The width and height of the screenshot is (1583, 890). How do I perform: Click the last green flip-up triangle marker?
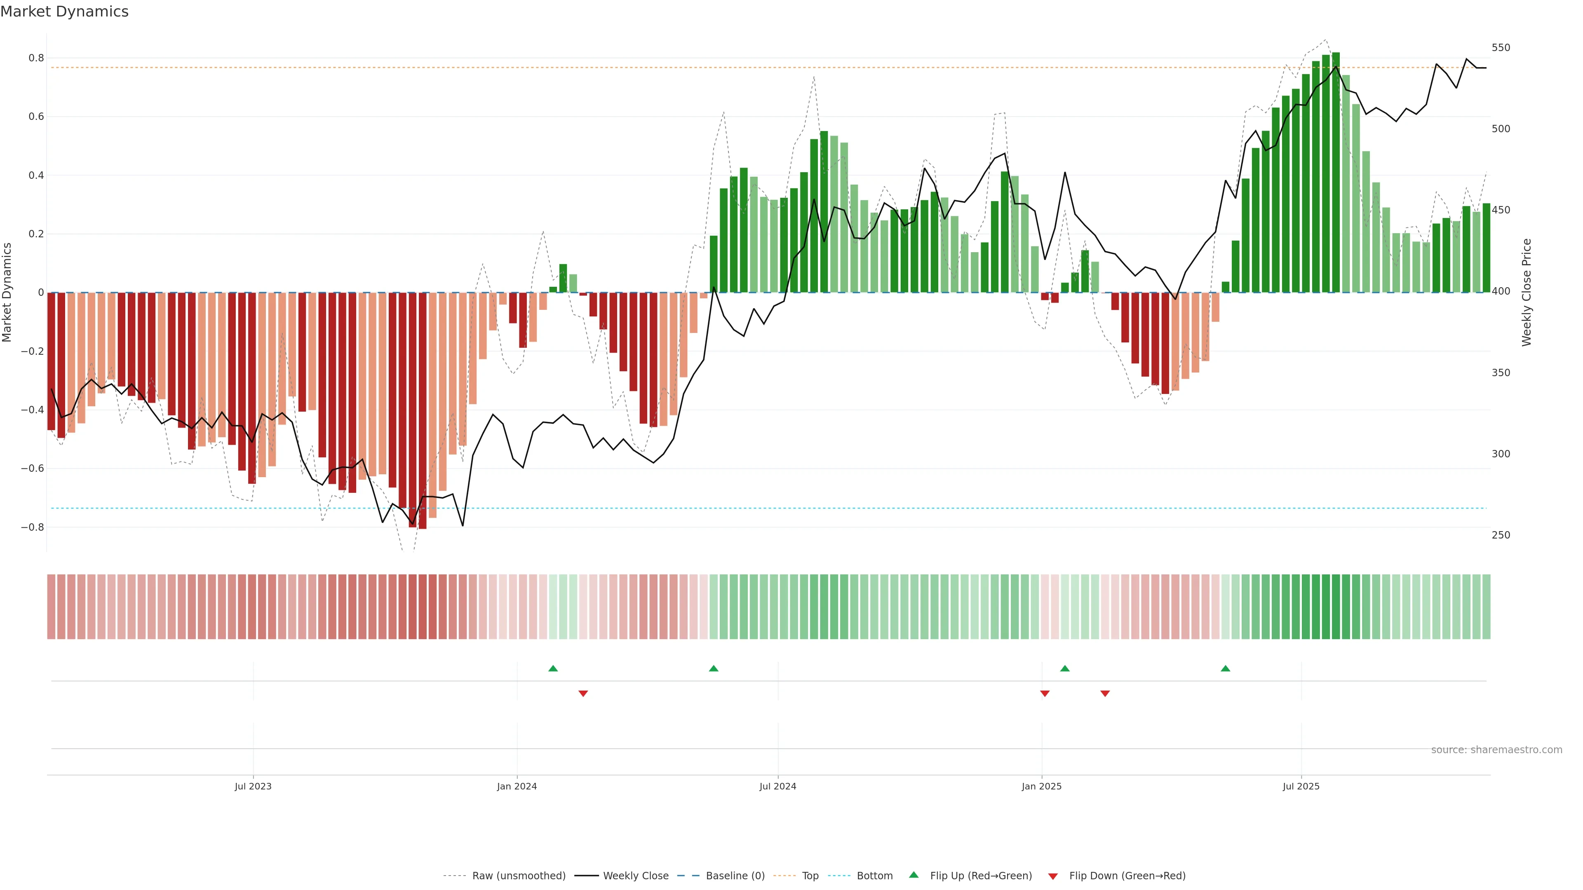coord(1225,668)
